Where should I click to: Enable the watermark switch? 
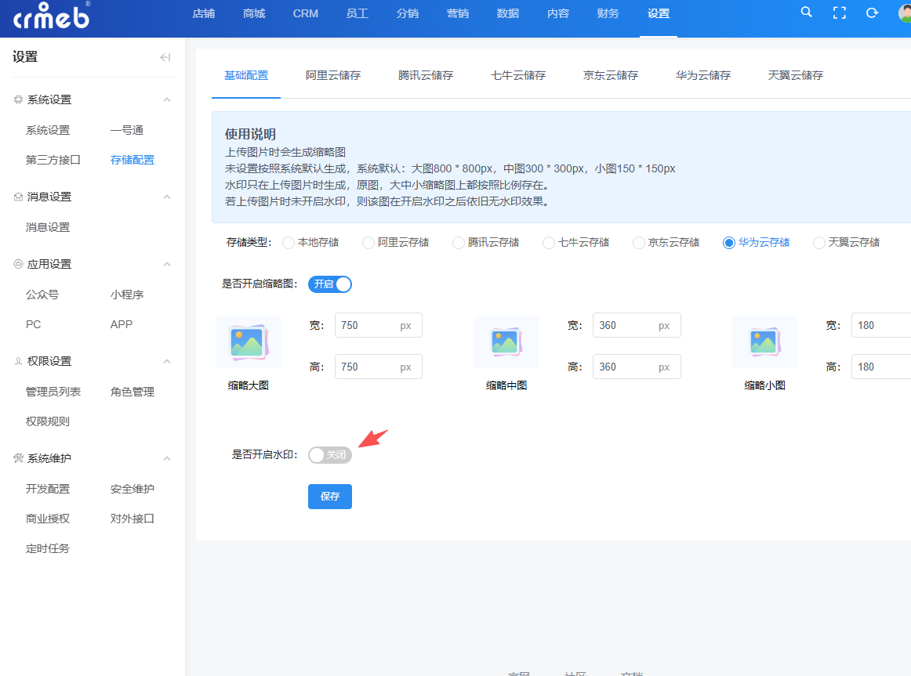pos(330,455)
